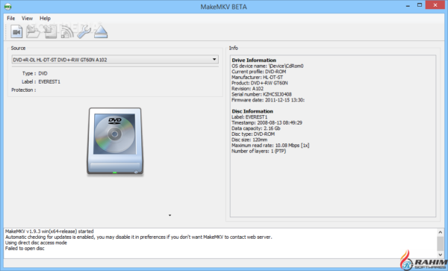The height and width of the screenshot is (271, 448).
Task: Click the 'Disc type: DVD-ROM' line
Action: pyautogui.click(x=253, y=134)
